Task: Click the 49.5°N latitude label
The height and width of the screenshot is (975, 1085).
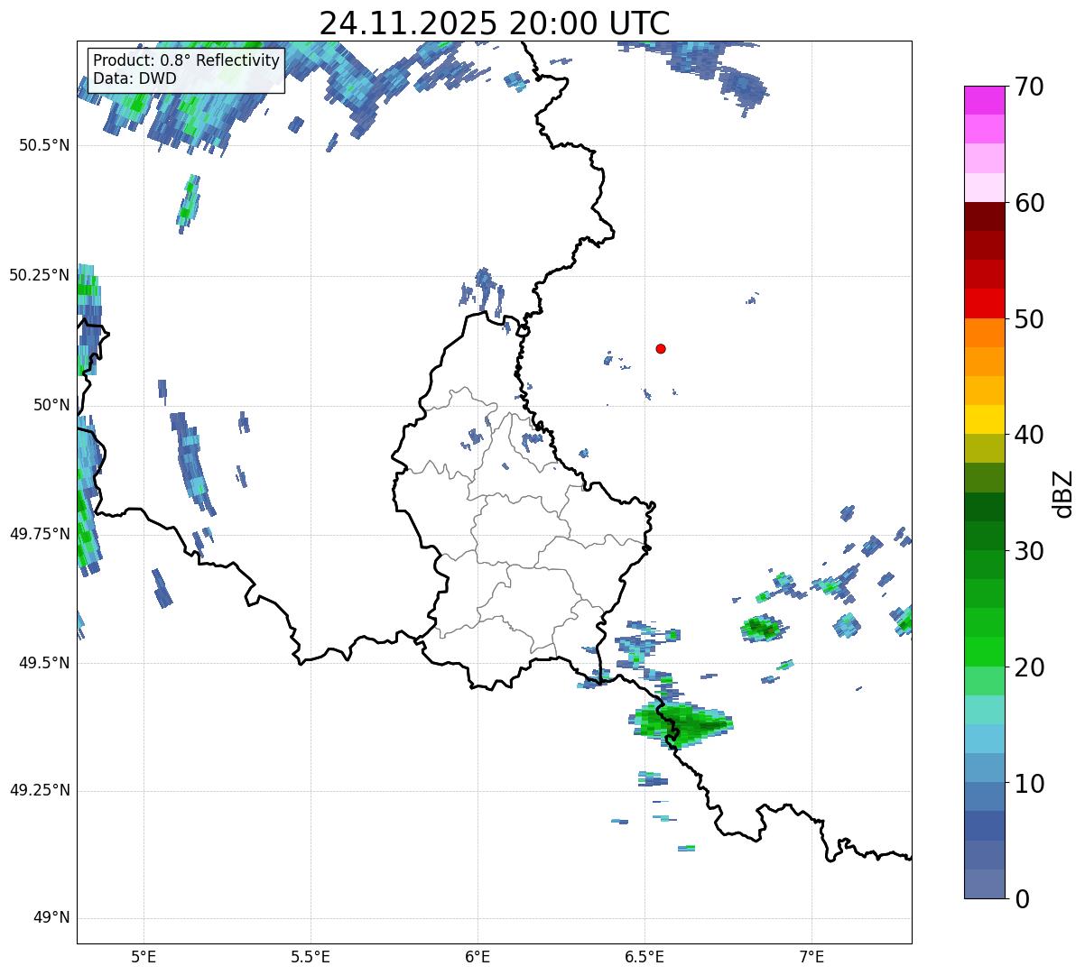Action: tap(45, 663)
